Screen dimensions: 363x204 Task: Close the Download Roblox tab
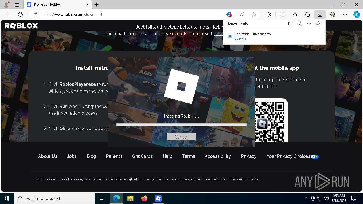[87, 5]
